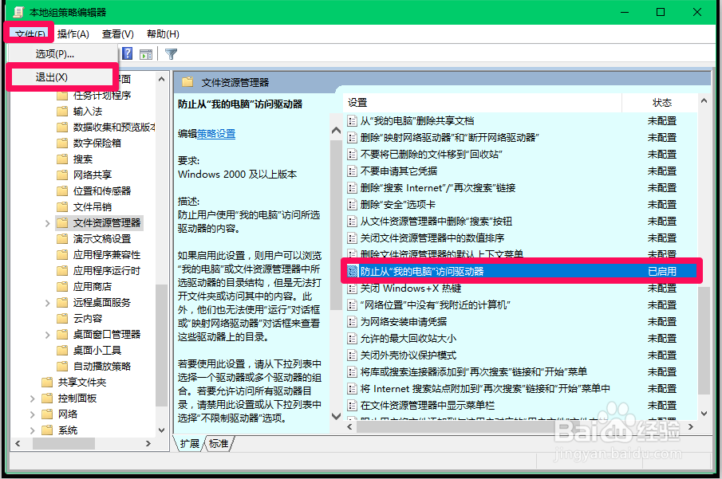722x479 pixels.
Task: Open the 查看(V) menu
Action: click(x=118, y=34)
